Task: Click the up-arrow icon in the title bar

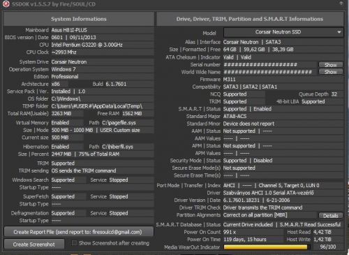Action: click(x=341, y=3)
